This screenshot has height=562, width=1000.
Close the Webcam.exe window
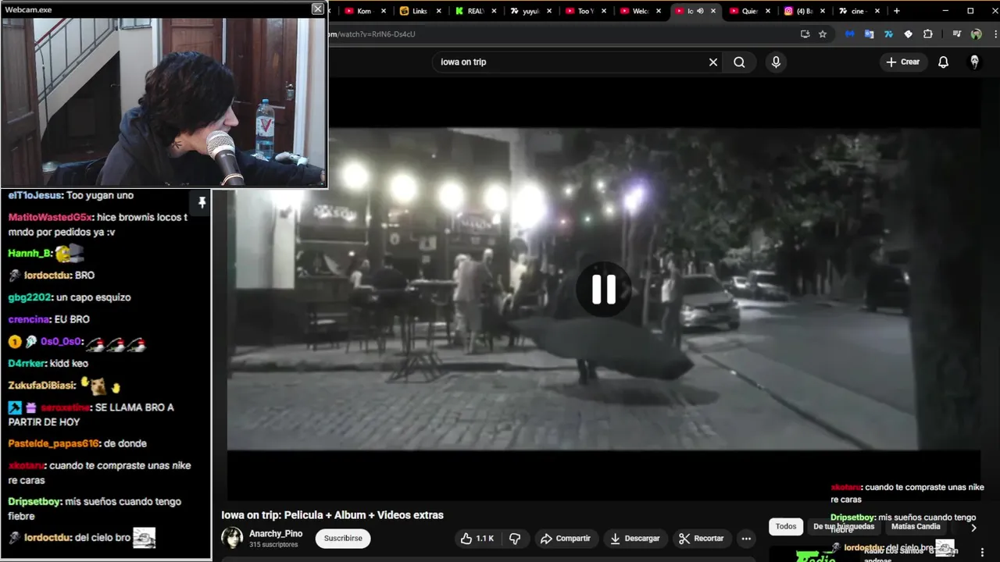[x=317, y=9]
